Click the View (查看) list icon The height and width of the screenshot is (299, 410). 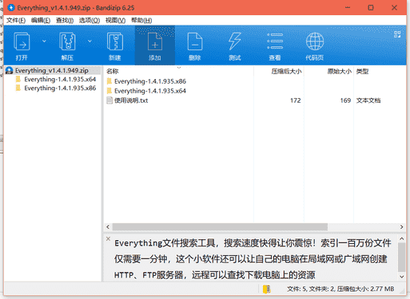coord(275,45)
